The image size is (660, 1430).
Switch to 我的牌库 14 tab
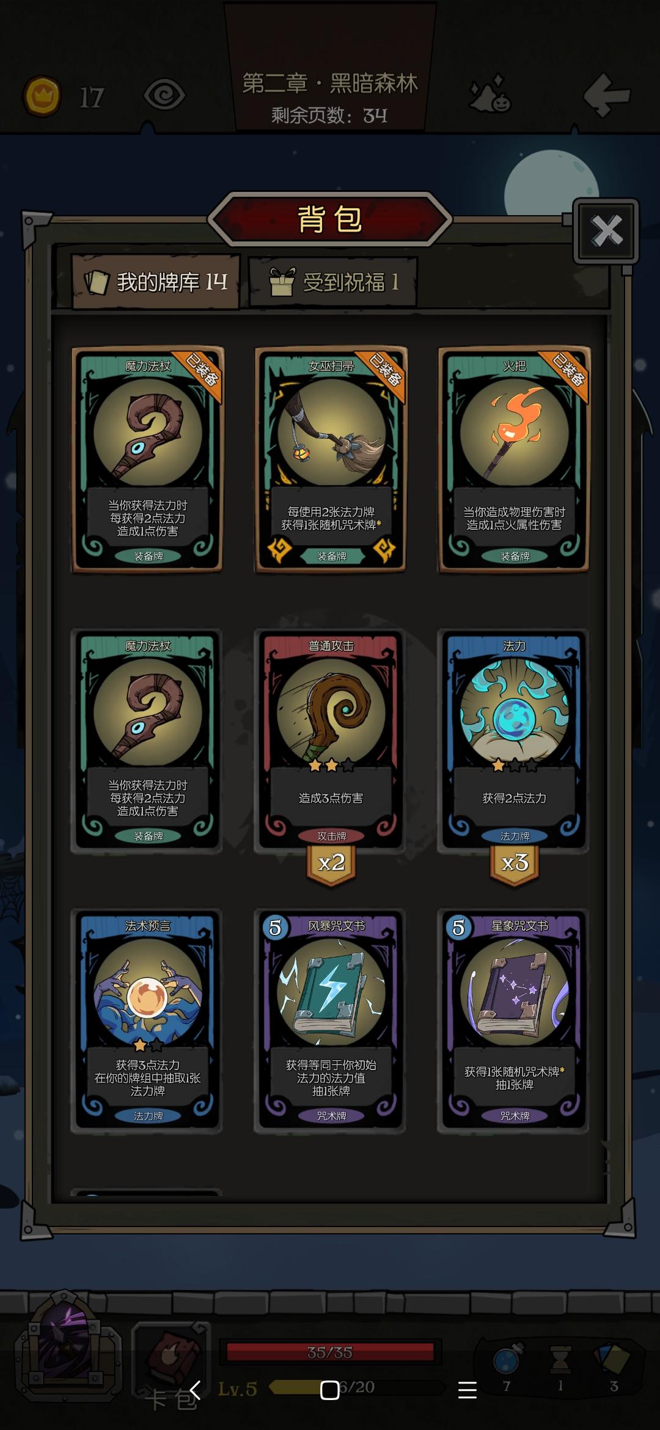tap(156, 282)
